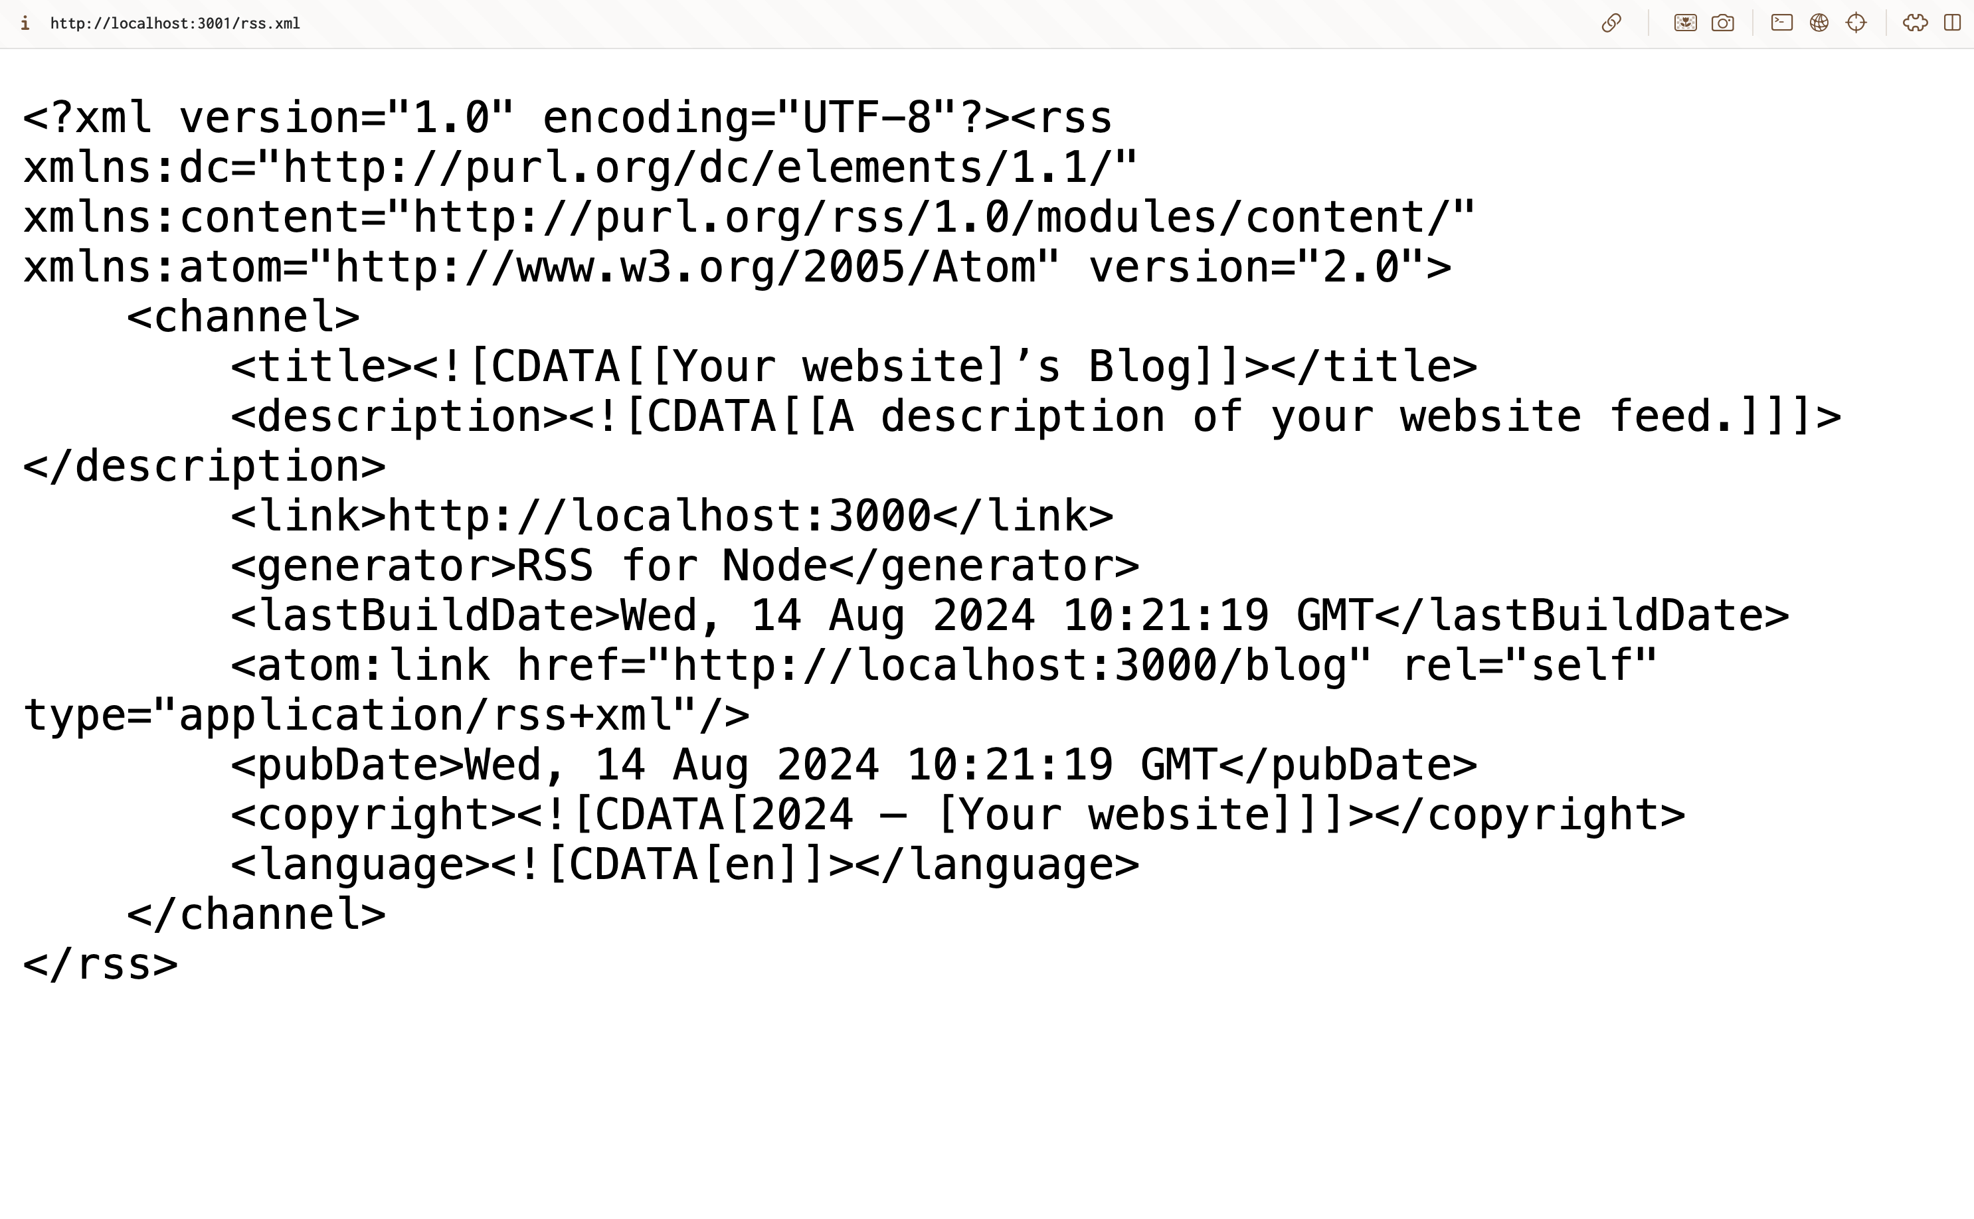Viewport: 1974px width, 1219px height.
Task: Toggle the split view sidebar icon
Action: point(1952,23)
